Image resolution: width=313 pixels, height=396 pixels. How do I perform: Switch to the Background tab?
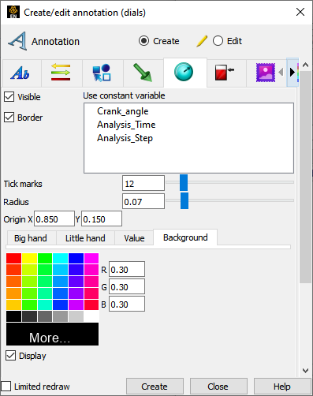coord(185,237)
